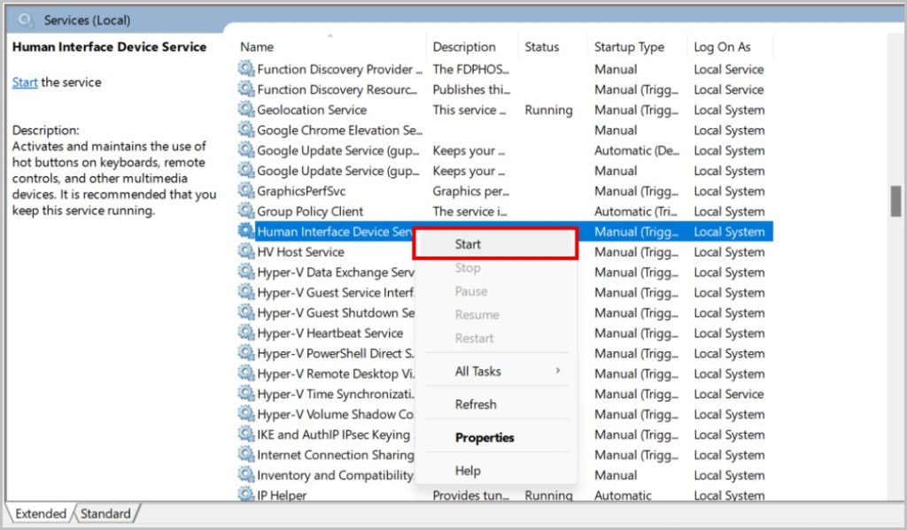Click the Hyper-V Guest Service Interface gear icon
The width and height of the screenshot is (907, 530).
pos(246,292)
